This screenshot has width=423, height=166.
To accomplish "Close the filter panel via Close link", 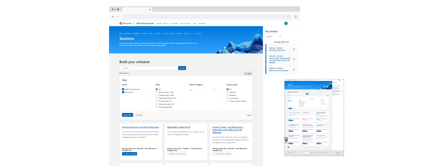I will 249,115.
